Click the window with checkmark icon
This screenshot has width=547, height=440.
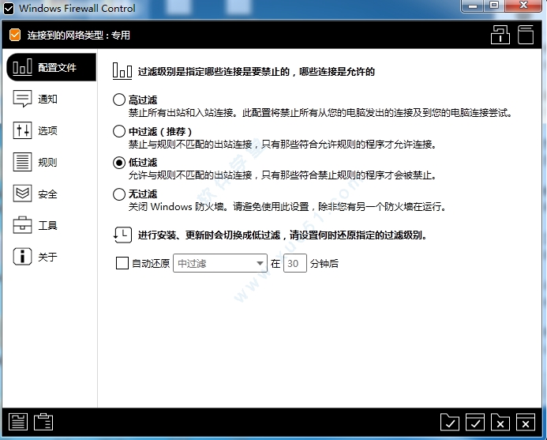[x=475, y=422]
